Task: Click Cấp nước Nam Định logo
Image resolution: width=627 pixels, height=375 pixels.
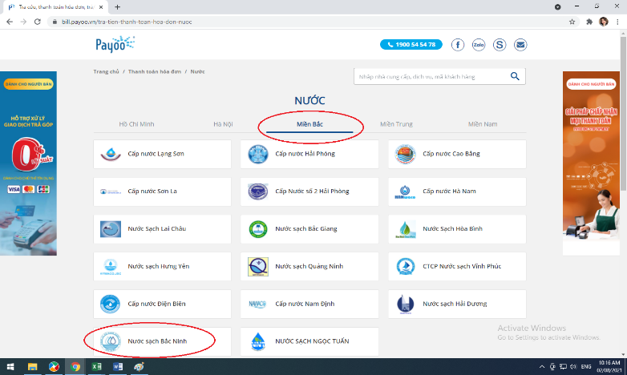Action: 258,304
